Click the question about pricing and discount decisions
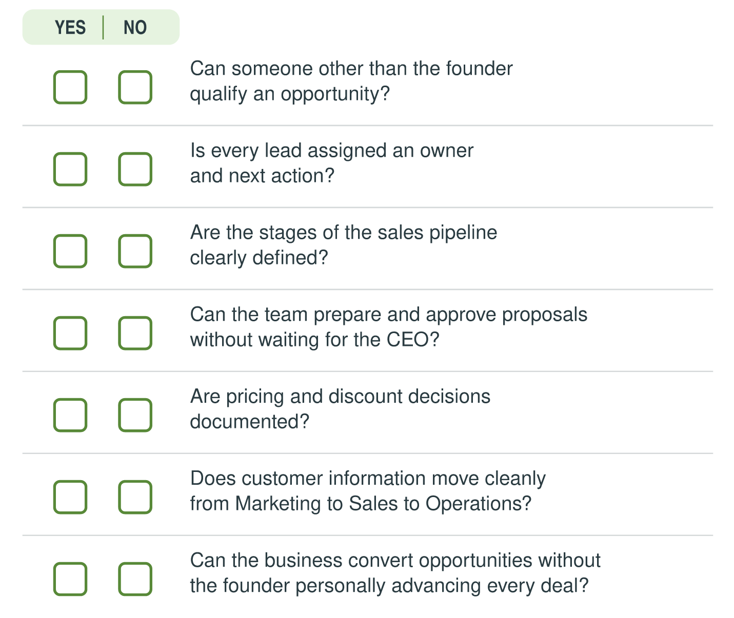Screen dimensions: 734x618 (x=340, y=409)
